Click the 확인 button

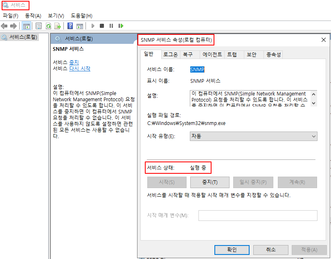[x=232, y=250]
